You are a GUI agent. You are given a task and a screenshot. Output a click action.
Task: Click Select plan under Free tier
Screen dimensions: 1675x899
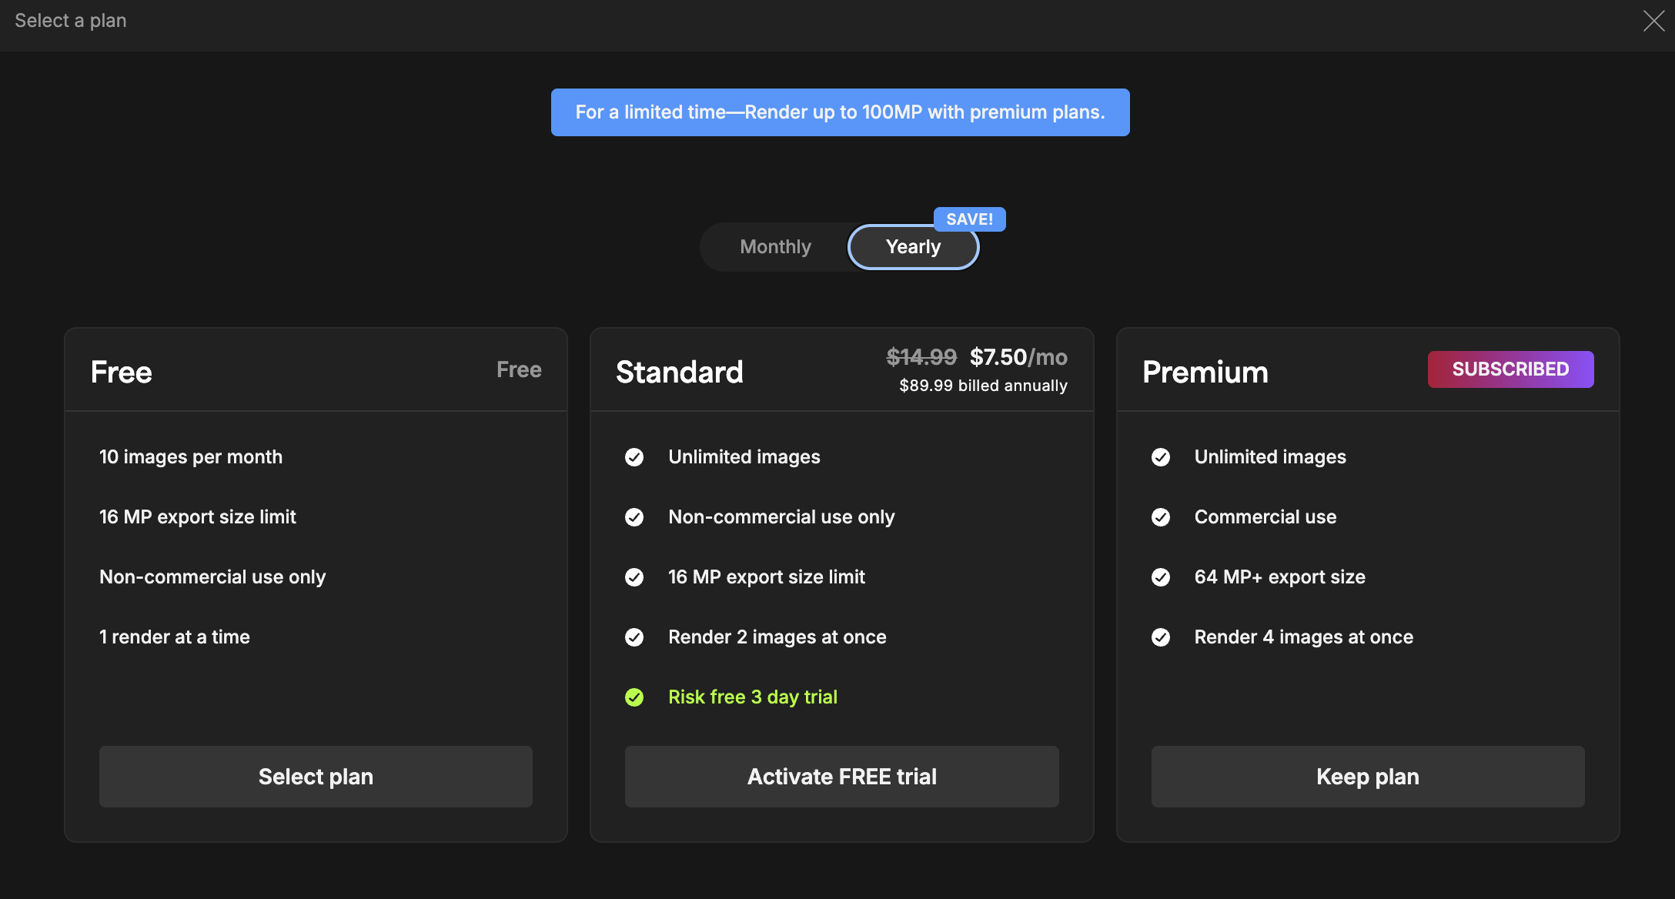pos(316,777)
